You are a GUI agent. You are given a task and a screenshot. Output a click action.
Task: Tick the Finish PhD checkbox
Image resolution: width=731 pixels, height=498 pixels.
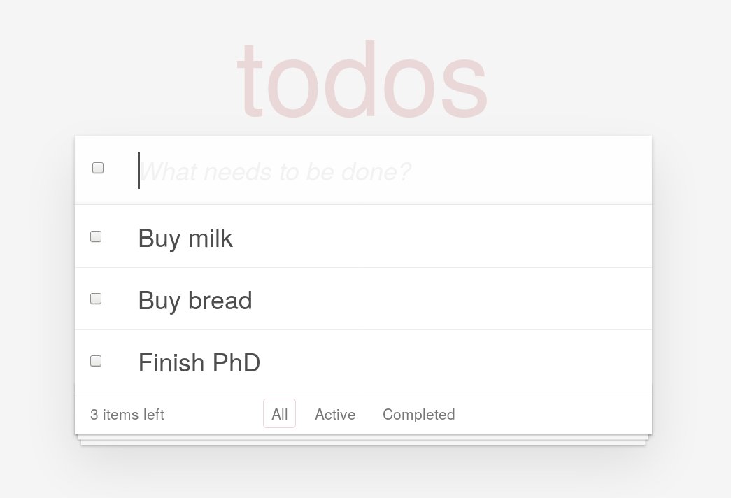click(96, 361)
